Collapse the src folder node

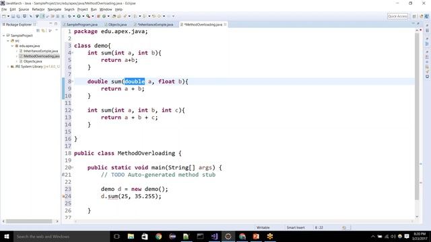tap(8, 40)
